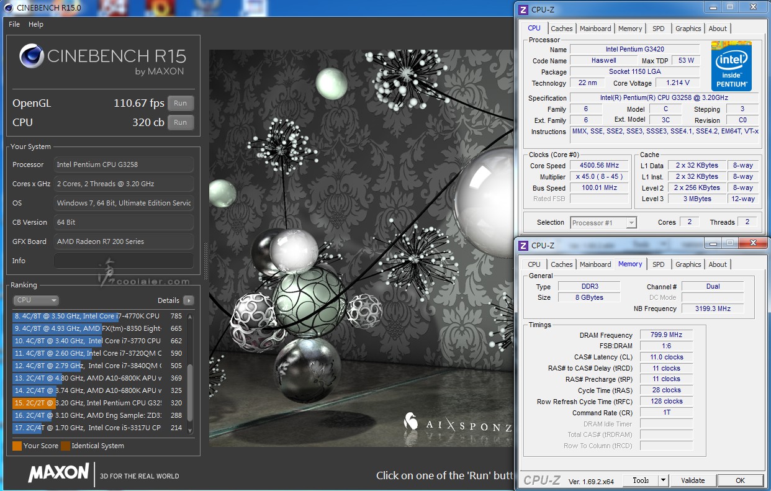Click the Cinebench R15 logo sphere

coord(31,56)
